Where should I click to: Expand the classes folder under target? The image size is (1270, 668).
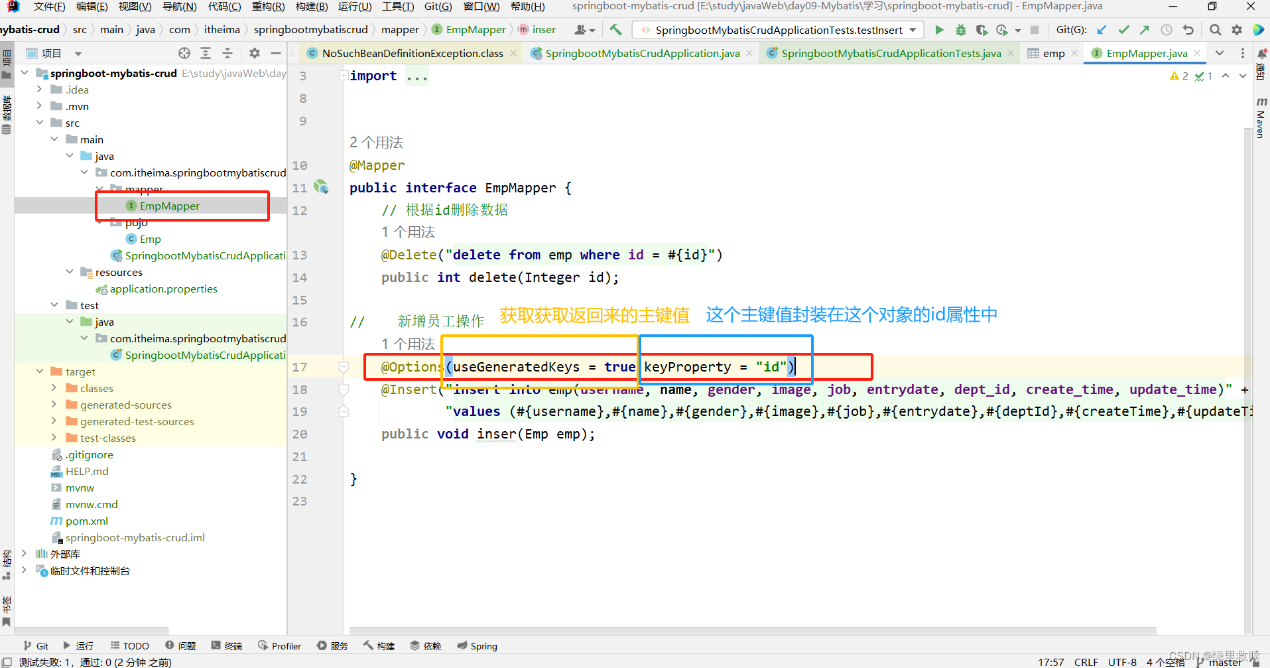pos(54,388)
